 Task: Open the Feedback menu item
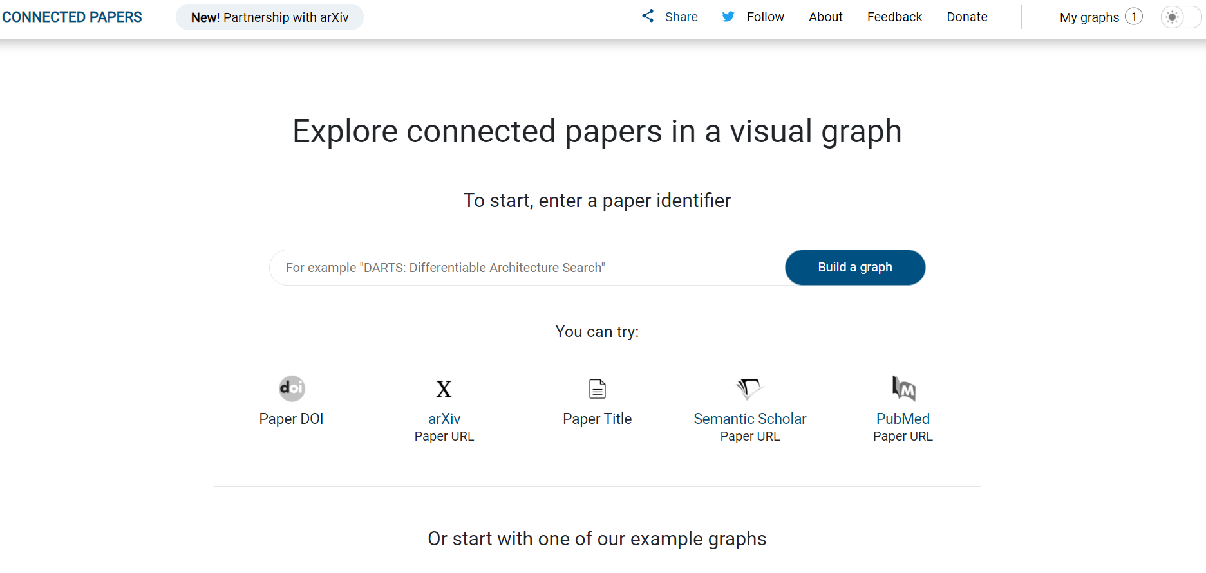(x=894, y=17)
